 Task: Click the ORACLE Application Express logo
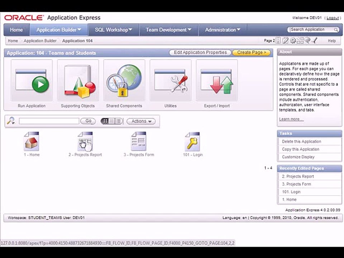click(x=52, y=18)
